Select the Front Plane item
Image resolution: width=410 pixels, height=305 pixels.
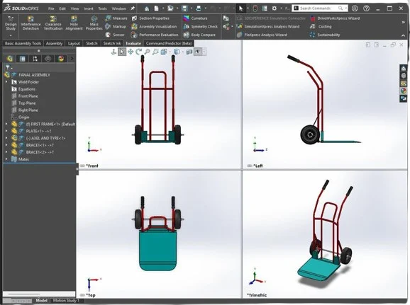click(28, 96)
